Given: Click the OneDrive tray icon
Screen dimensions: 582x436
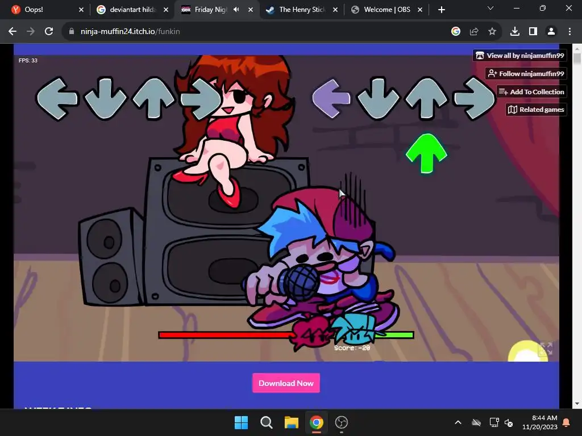Looking at the screenshot, I should [476, 422].
